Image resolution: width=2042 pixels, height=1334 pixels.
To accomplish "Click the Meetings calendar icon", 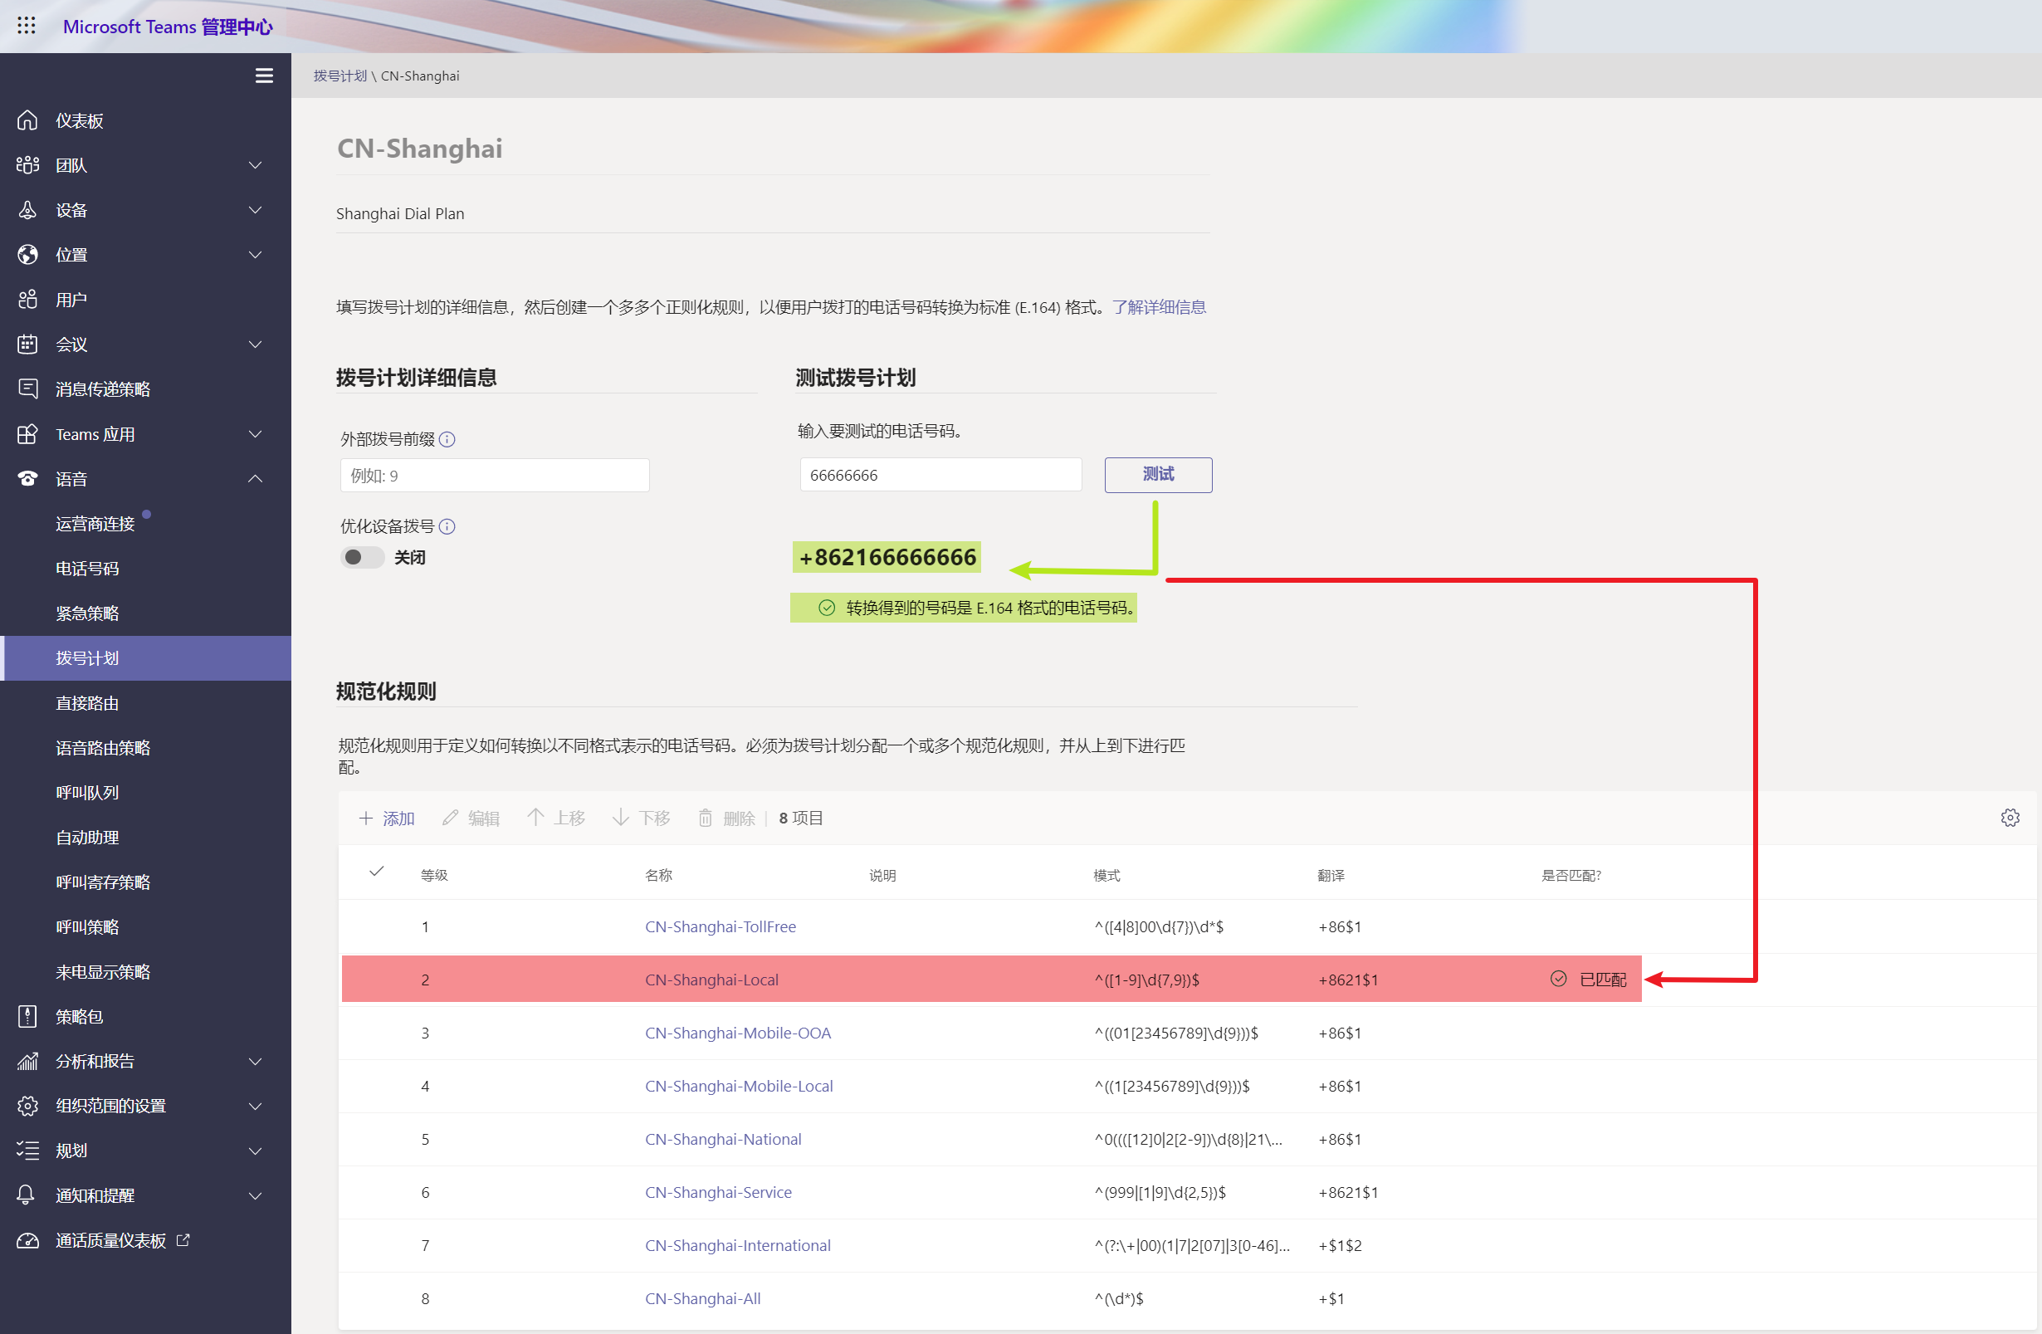I will point(27,344).
